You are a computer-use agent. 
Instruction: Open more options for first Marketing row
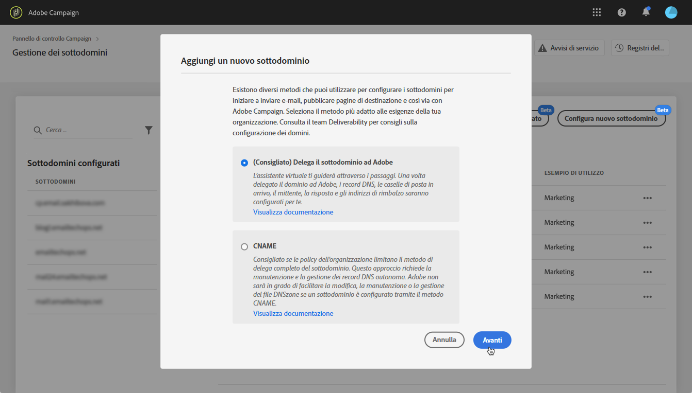647,198
